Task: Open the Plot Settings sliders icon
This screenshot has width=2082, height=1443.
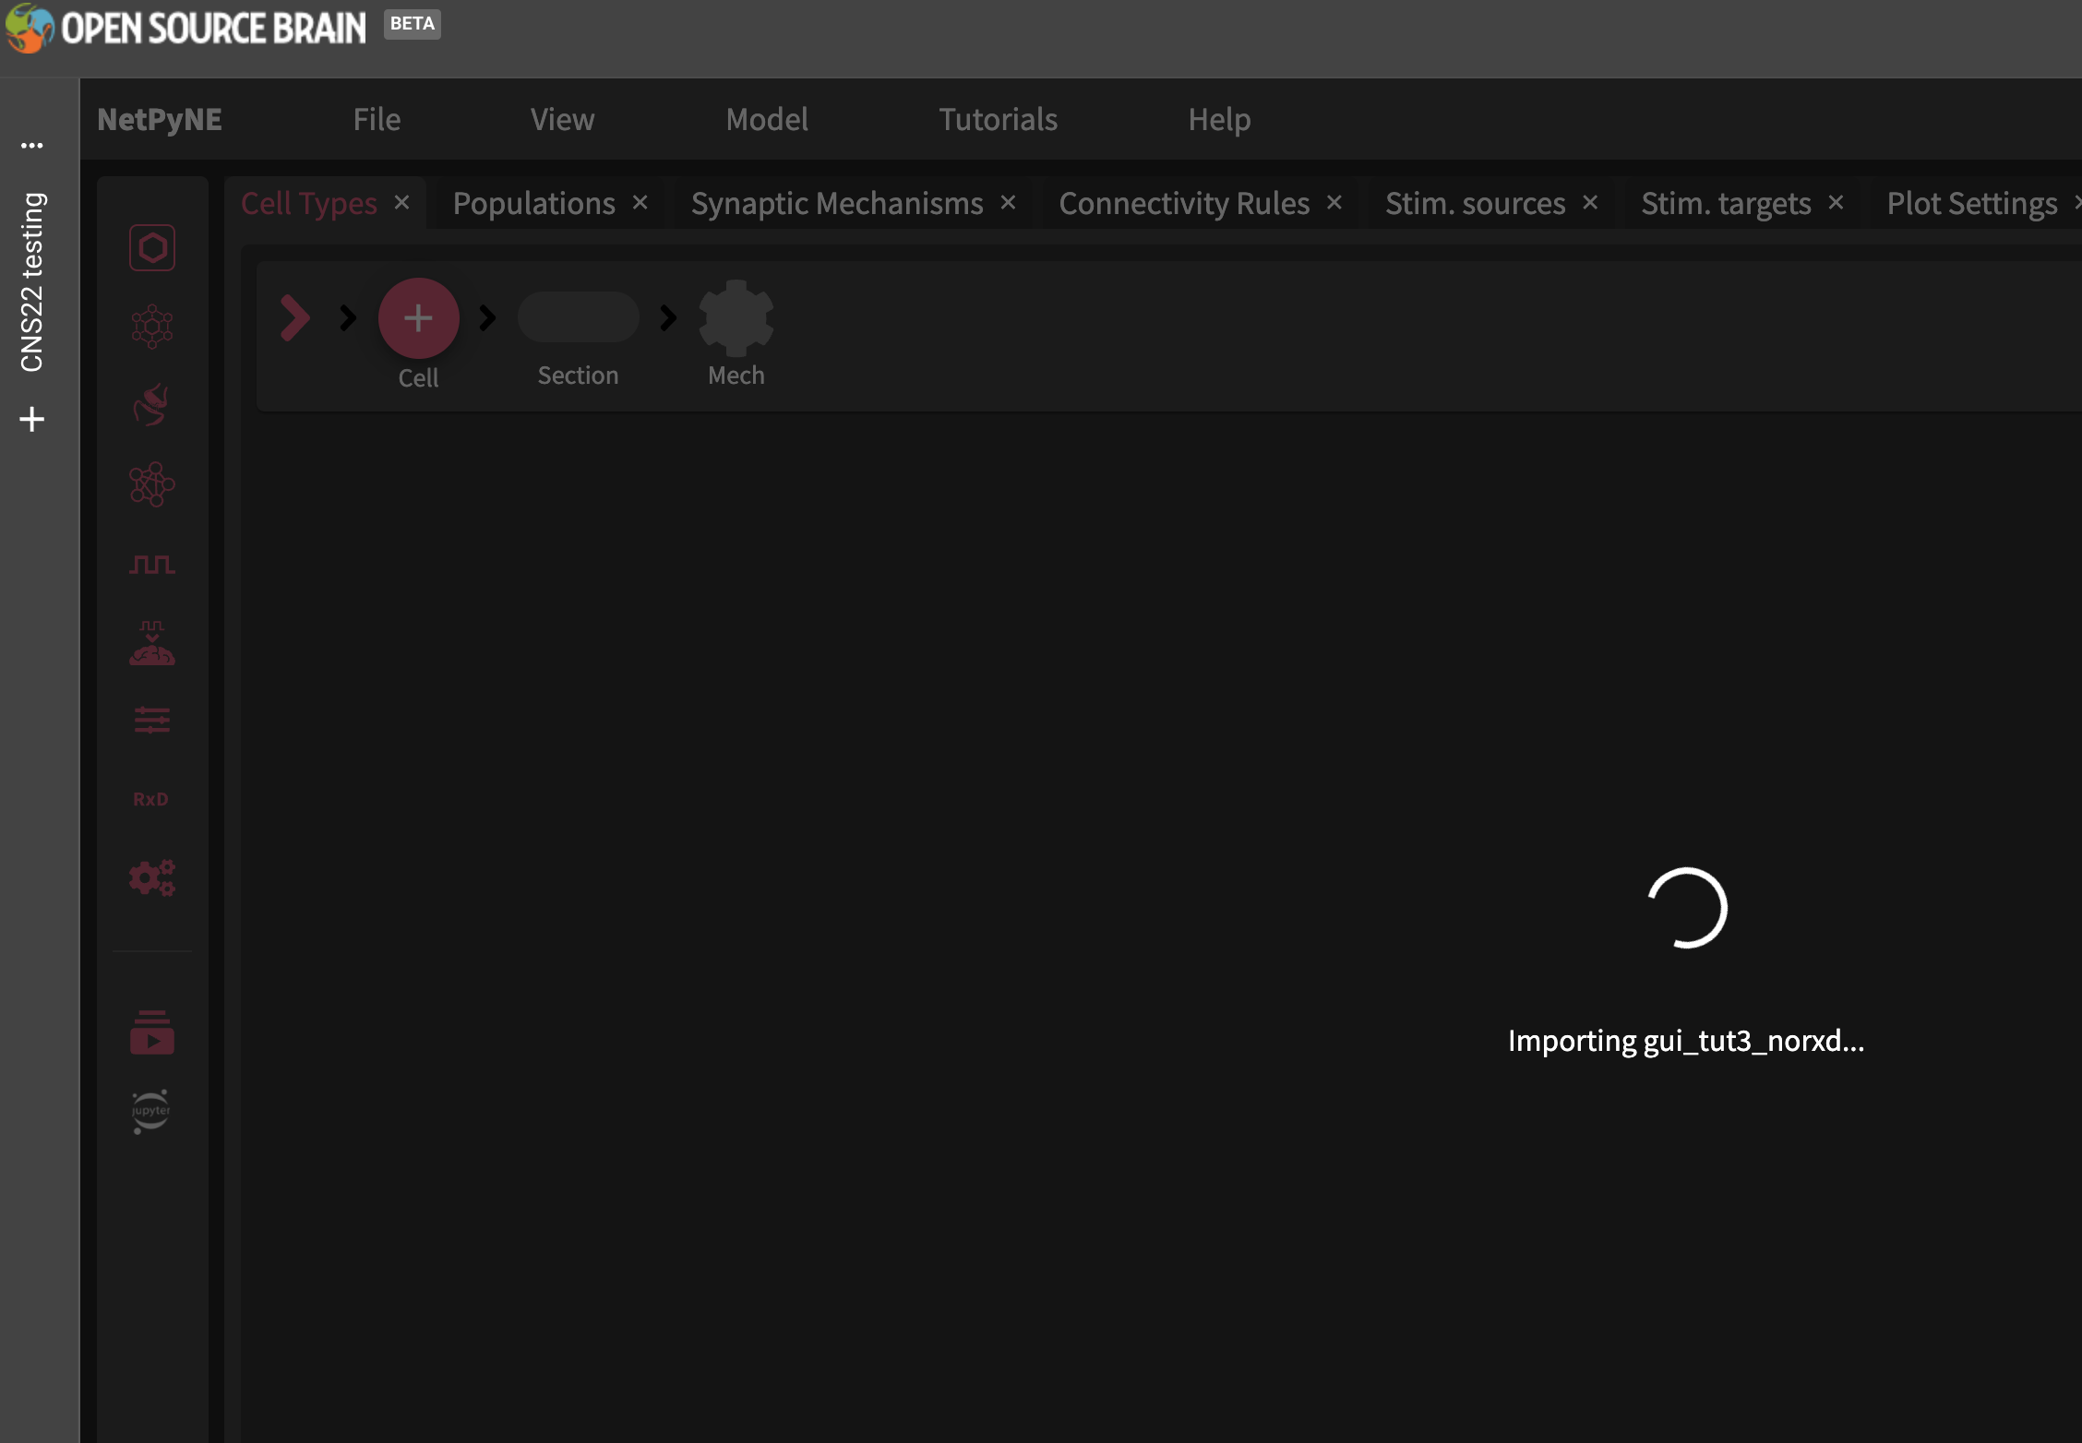Action: click(x=152, y=721)
